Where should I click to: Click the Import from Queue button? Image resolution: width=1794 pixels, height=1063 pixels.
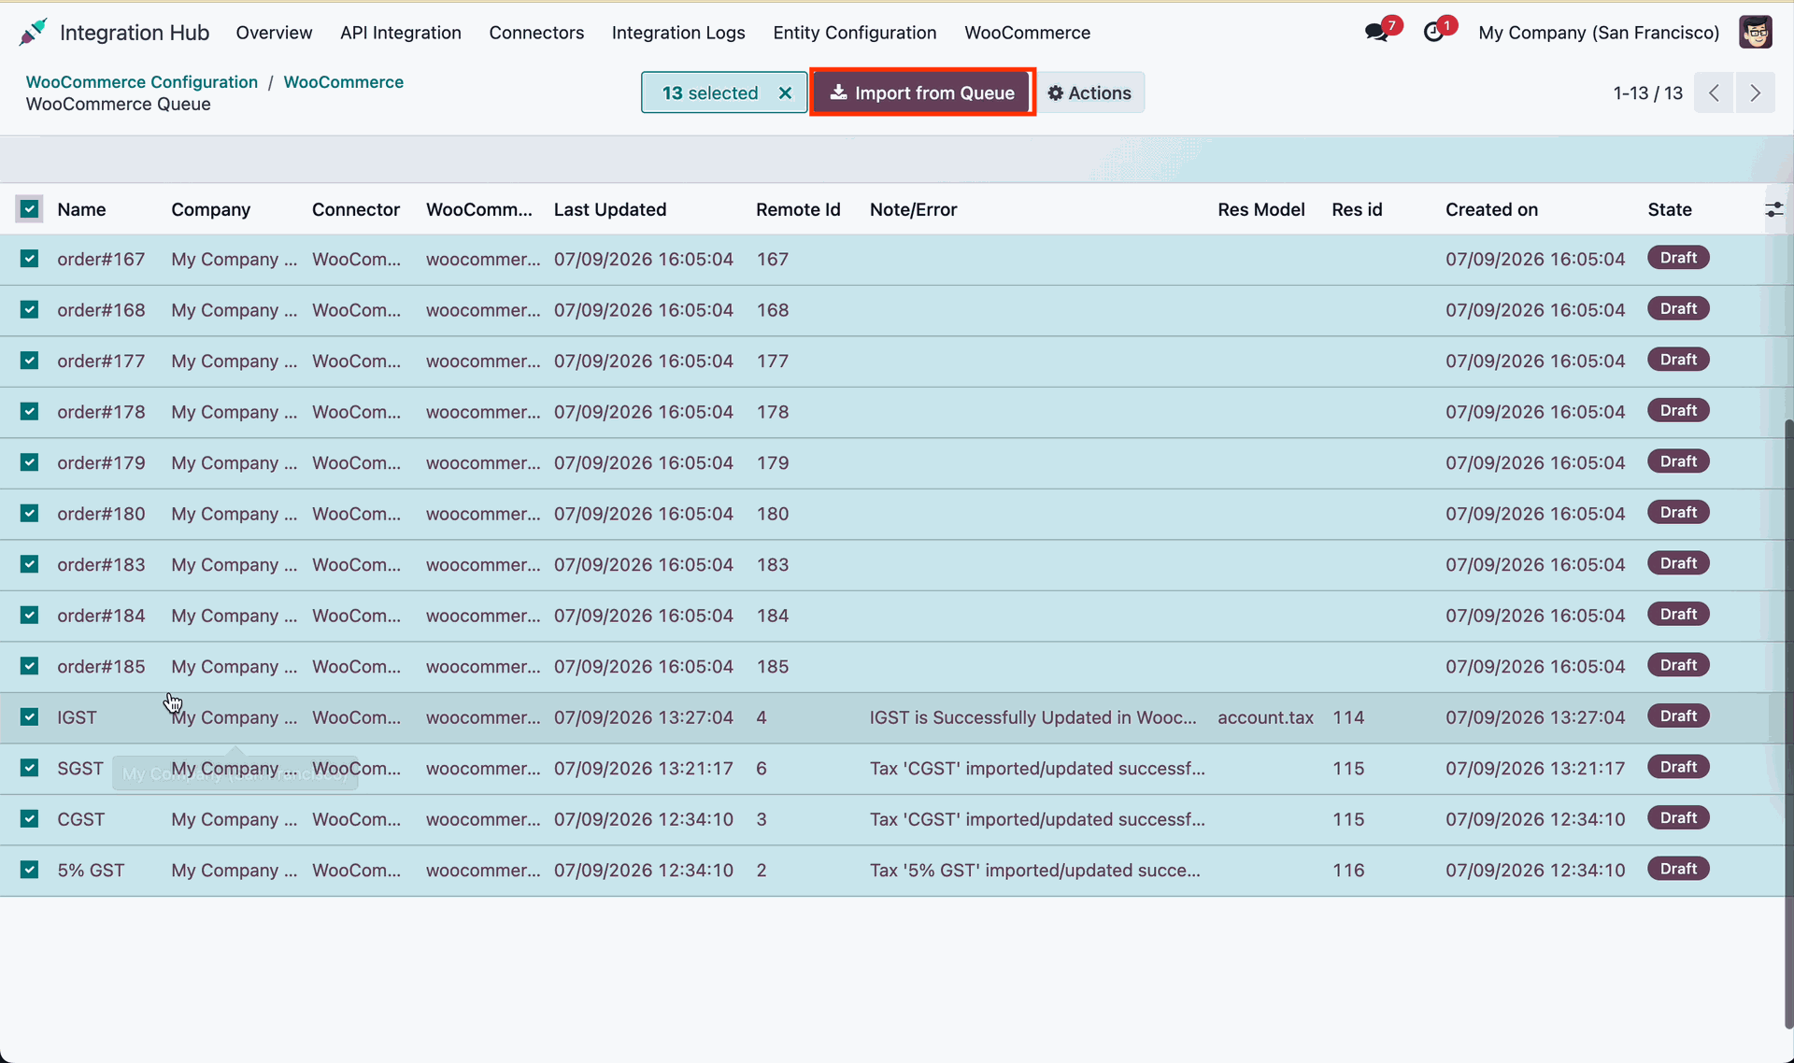[x=923, y=92]
